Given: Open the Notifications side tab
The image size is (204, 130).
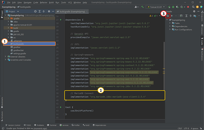Looking at the screenshot, I should (202, 54).
